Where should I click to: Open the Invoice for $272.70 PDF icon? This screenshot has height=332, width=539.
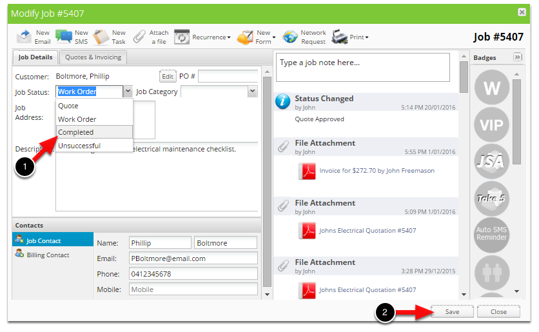[x=308, y=171]
